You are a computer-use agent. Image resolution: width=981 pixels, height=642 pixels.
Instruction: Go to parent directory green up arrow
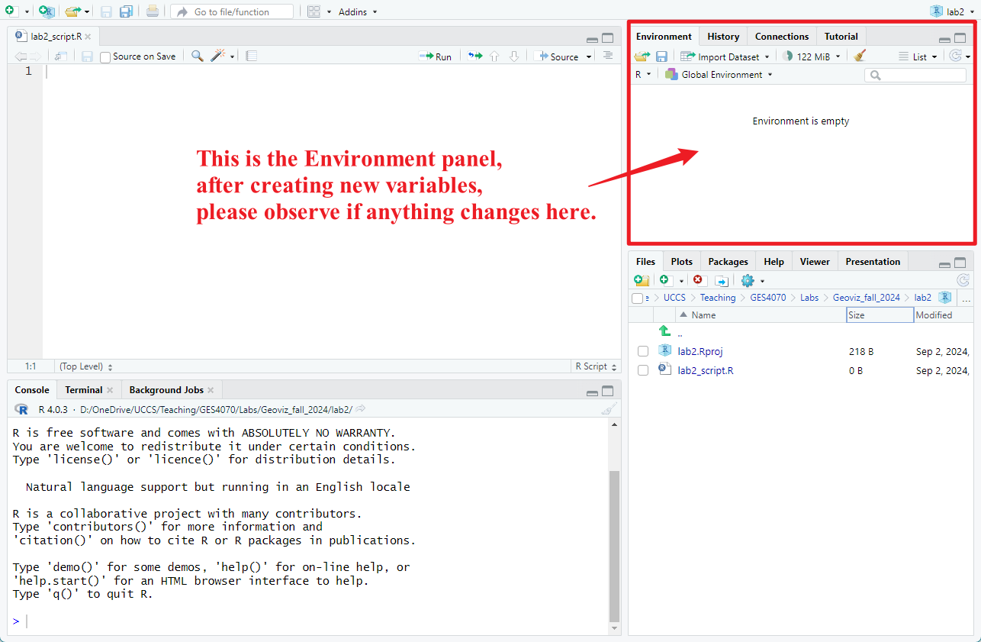pos(664,331)
